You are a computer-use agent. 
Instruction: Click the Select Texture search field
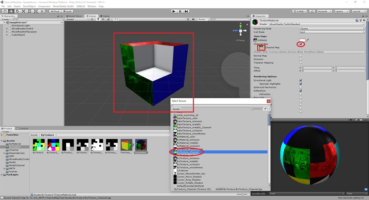pyautogui.click(x=220, y=105)
